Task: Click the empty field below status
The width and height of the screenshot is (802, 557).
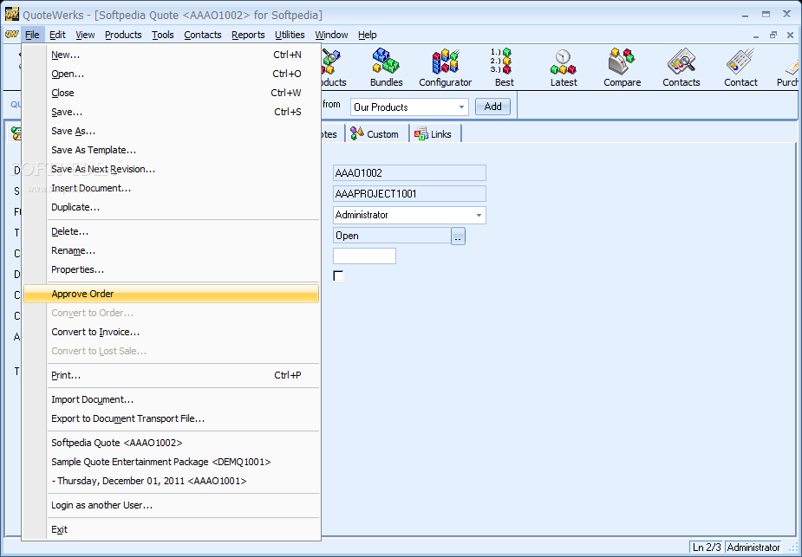Action: coord(364,256)
